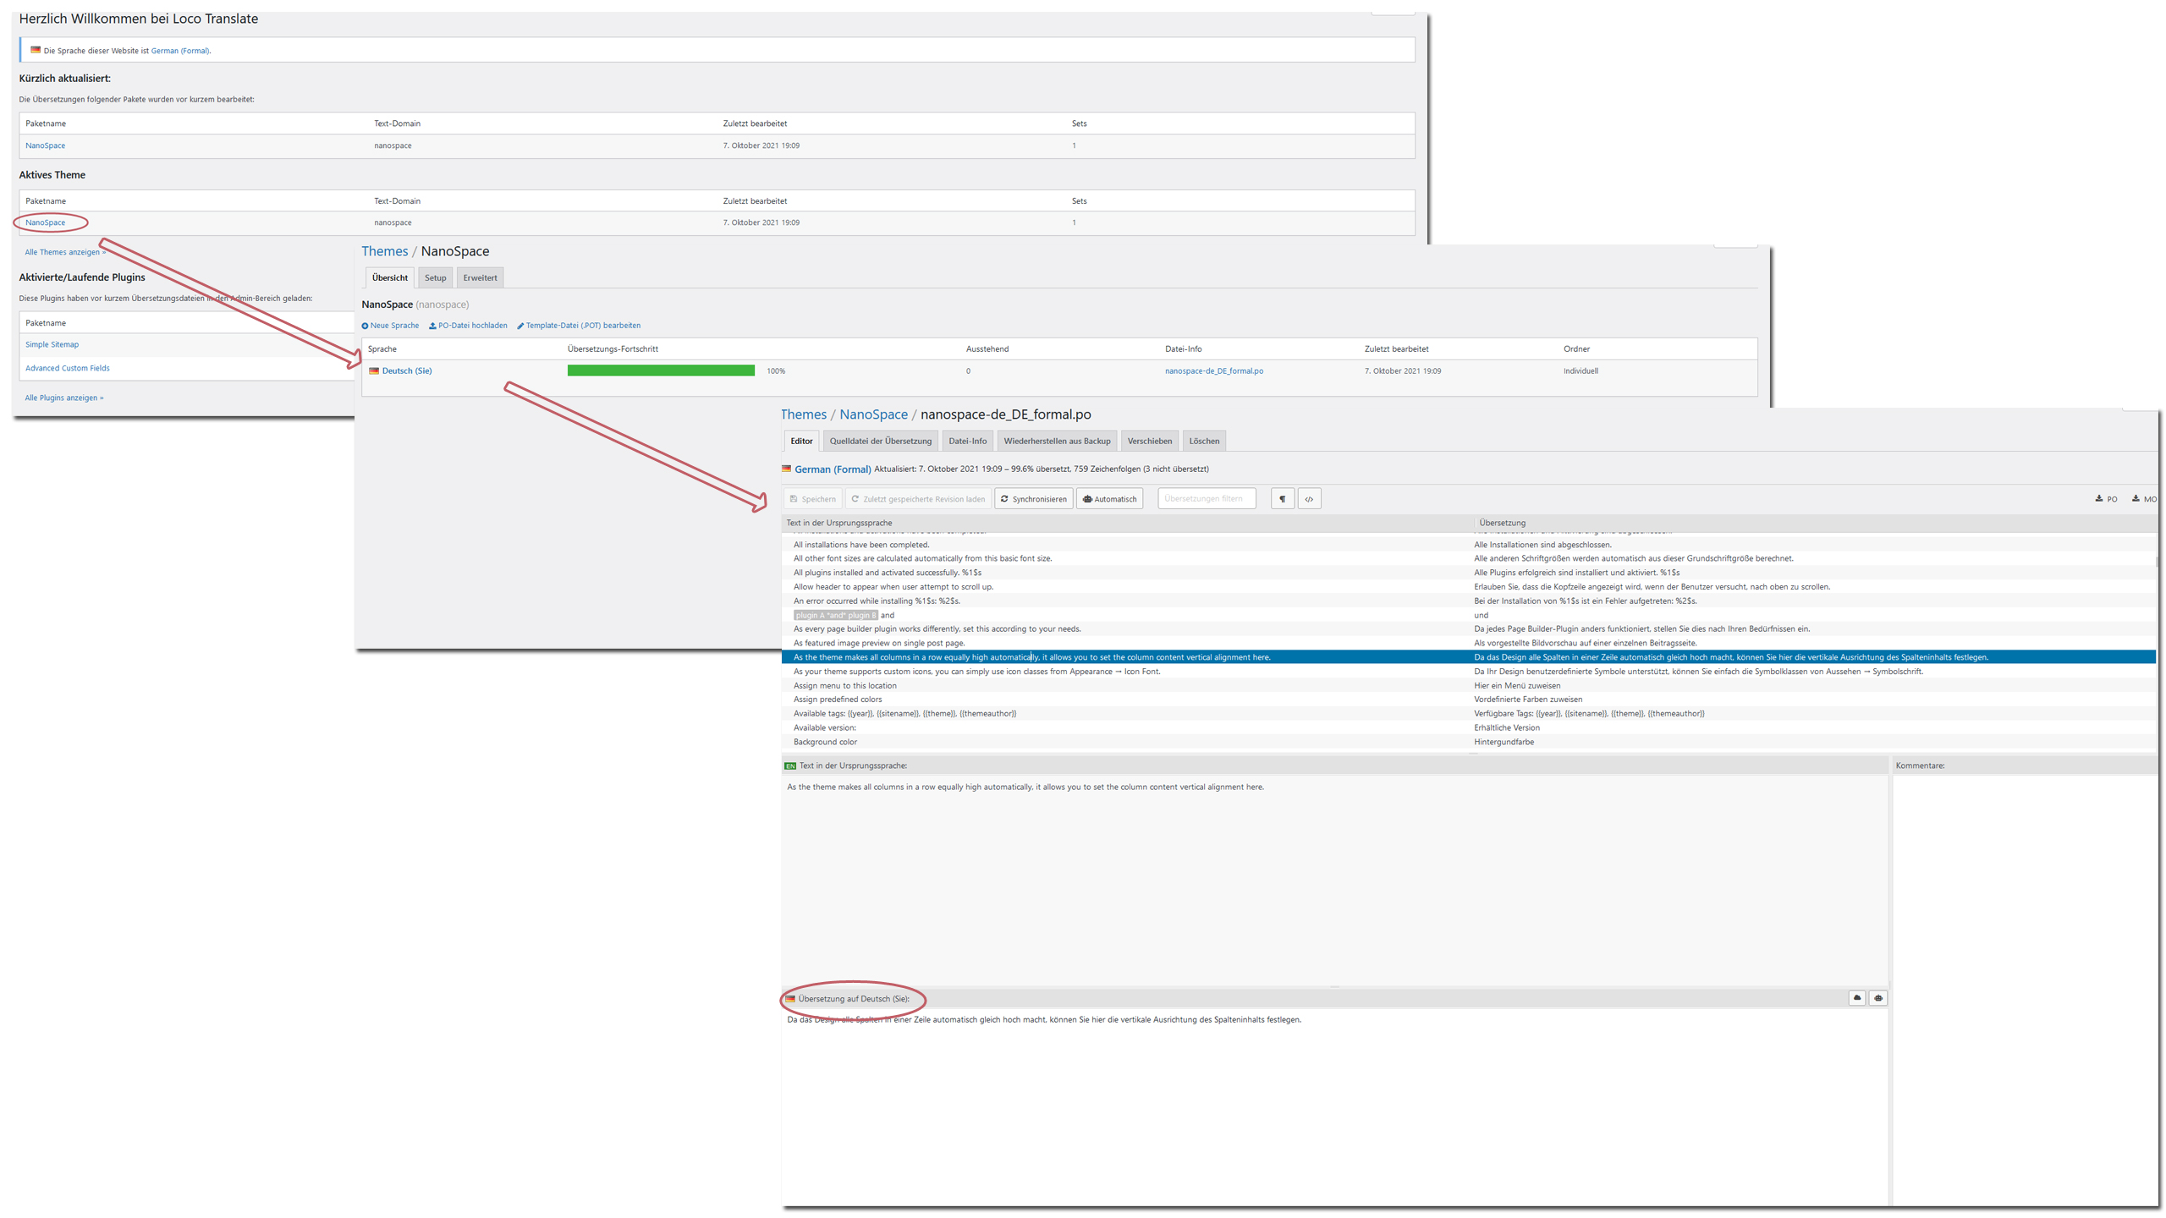Click the green translation progress bar
Image resolution: width=2166 pixels, height=1218 pixels.
pos(661,370)
